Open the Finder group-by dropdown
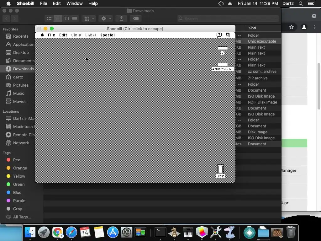 coord(89,19)
